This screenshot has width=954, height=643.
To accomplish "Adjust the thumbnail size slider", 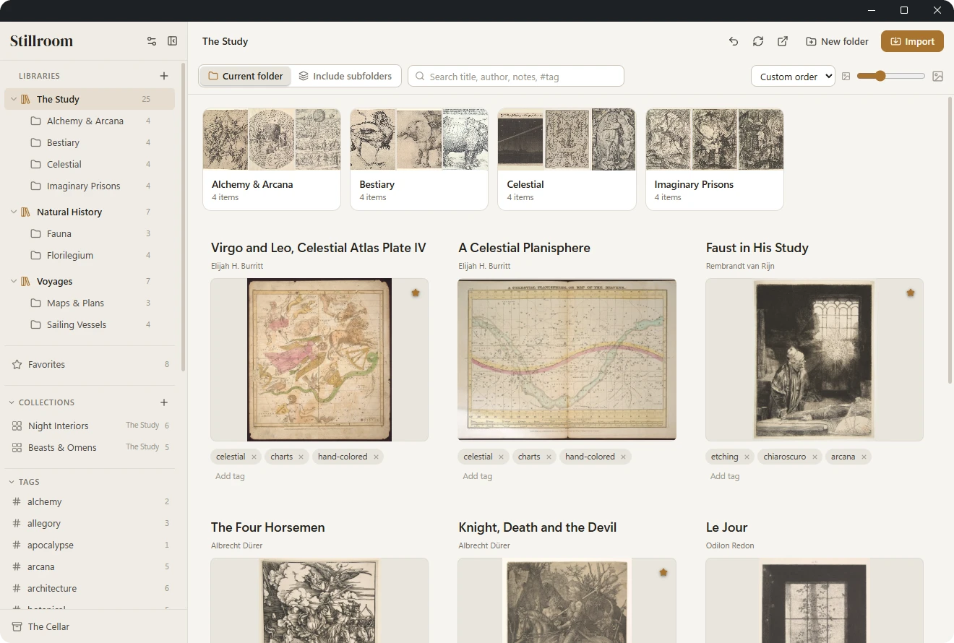I will [x=890, y=76].
